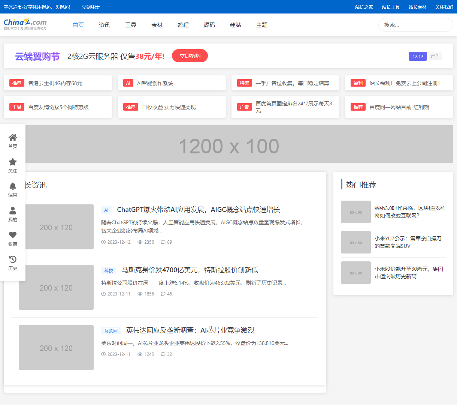Switch to the 资讯 navigation tab
Image resolution: width=457 pixels, height=405 pixels.
[x=105, y=25]
